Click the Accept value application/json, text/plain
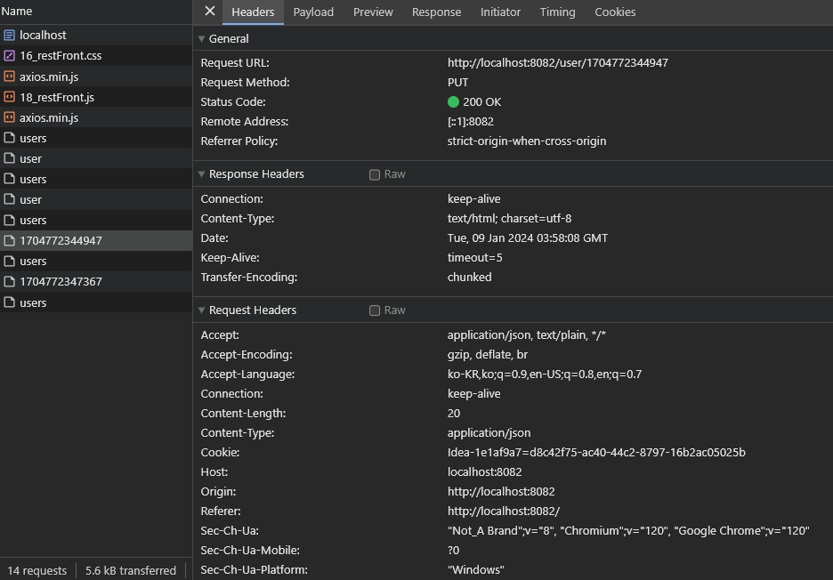Image resolution: width=833 pixels, height=580 pixels. pyautogui.click(x=527, y=335)
